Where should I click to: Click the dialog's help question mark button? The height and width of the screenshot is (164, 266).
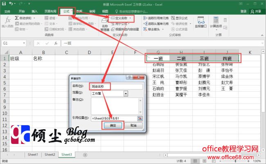coord(130,77)
